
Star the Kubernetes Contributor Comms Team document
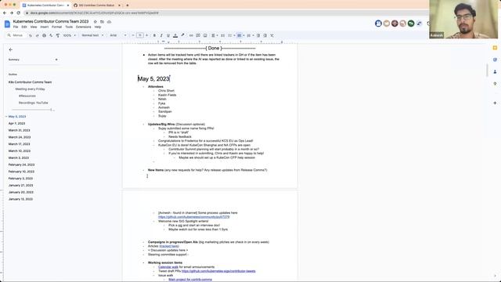(96, 22)
